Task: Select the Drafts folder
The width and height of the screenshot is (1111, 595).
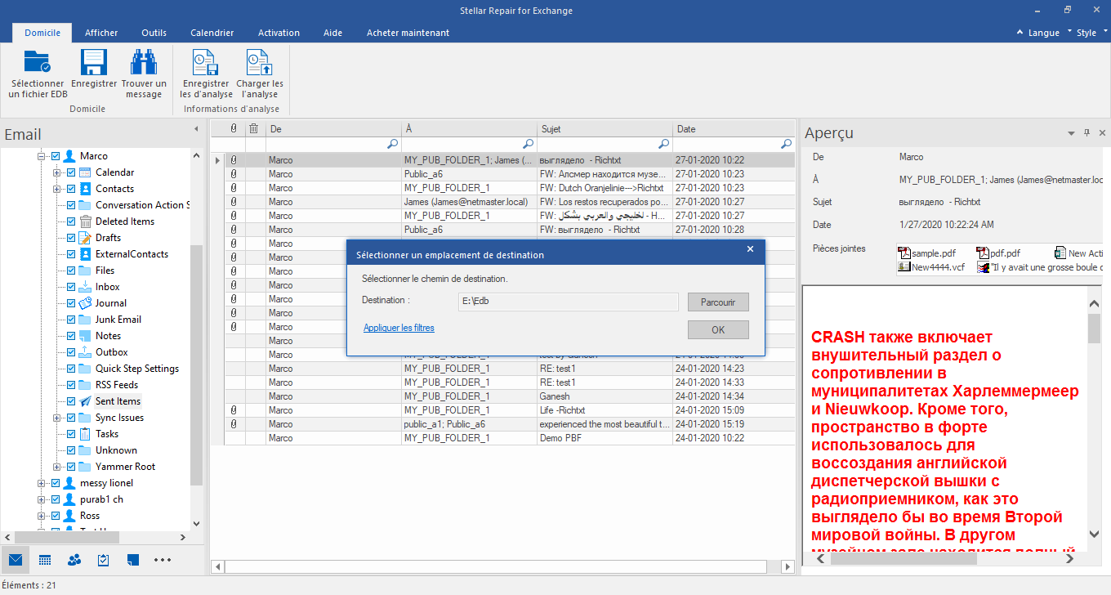Action: [x=108, y=238]
